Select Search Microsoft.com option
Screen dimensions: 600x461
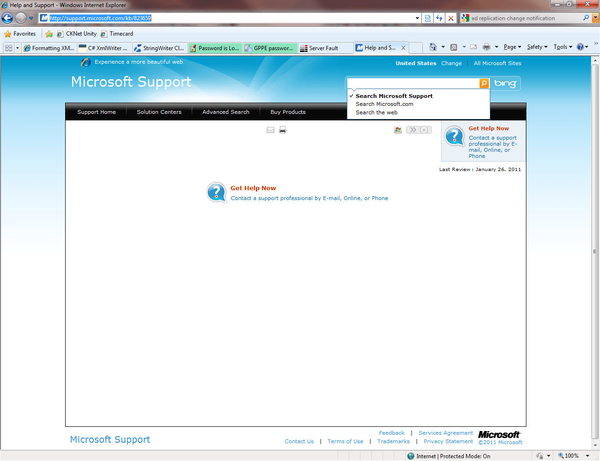[x=384, y=104]
